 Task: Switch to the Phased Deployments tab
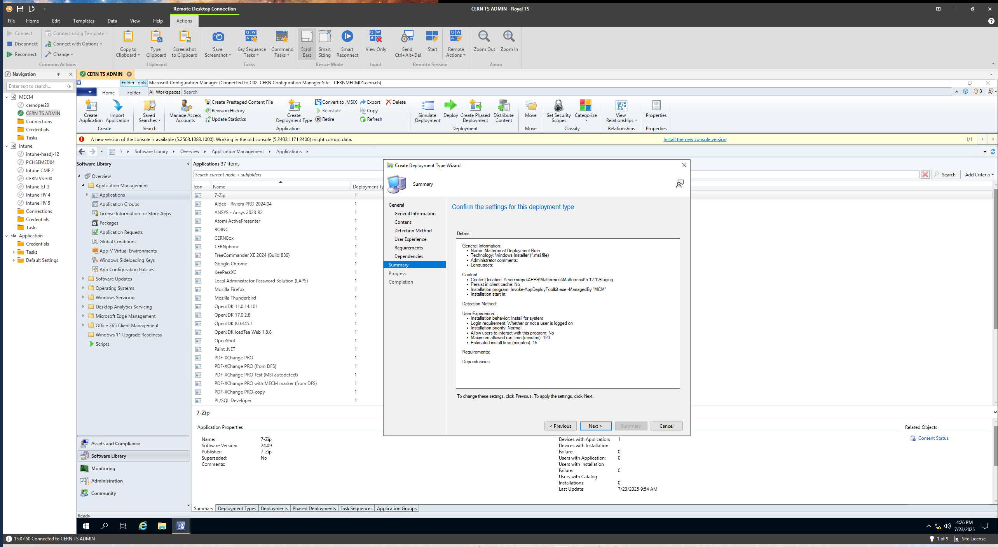coord(314,508)
